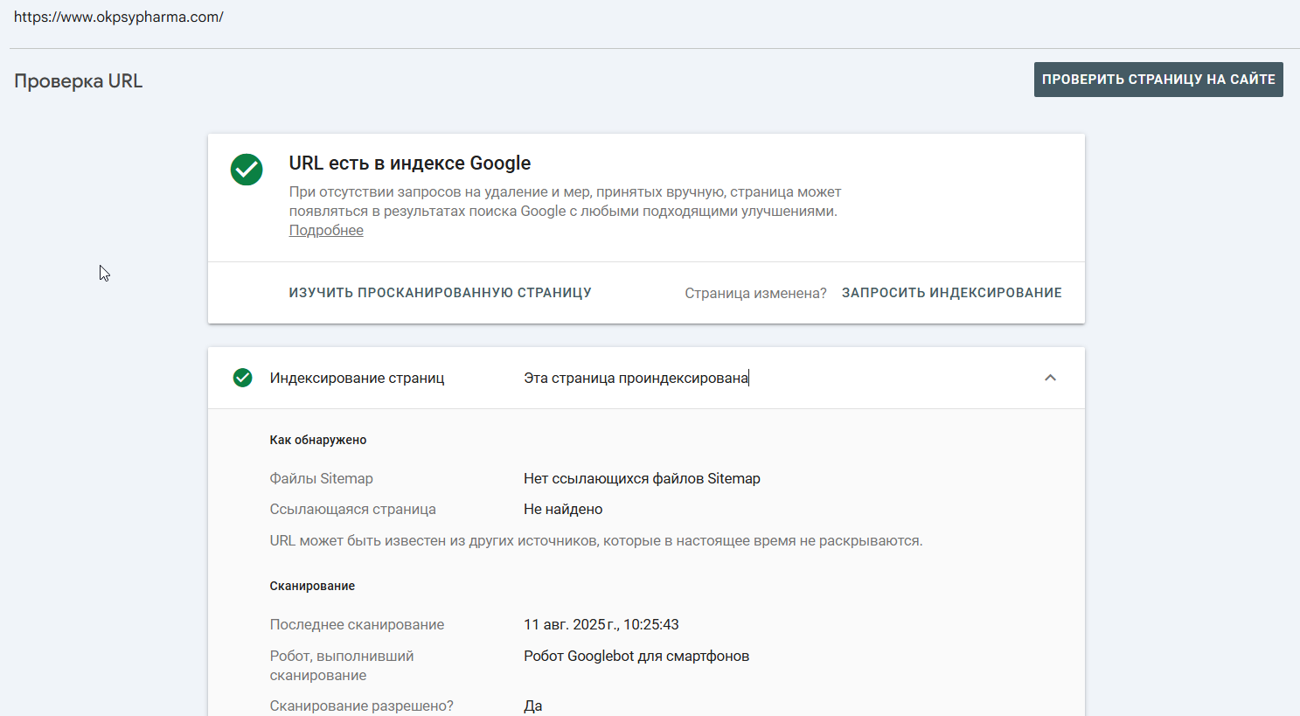
Task: Click the Индексирование страниц row label
Action: [358, 378]
